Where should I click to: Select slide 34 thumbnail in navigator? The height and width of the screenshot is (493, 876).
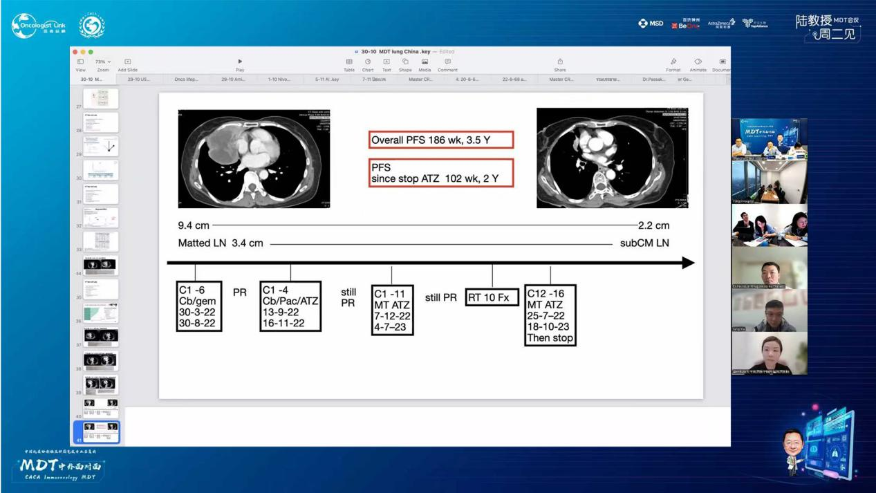[100, 265]
